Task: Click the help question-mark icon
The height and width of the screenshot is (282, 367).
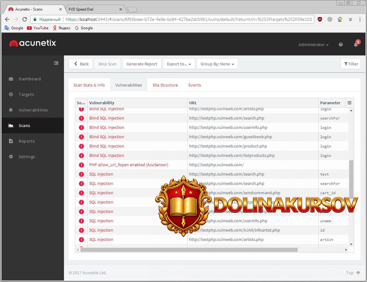Action: (x=340, y=45)
